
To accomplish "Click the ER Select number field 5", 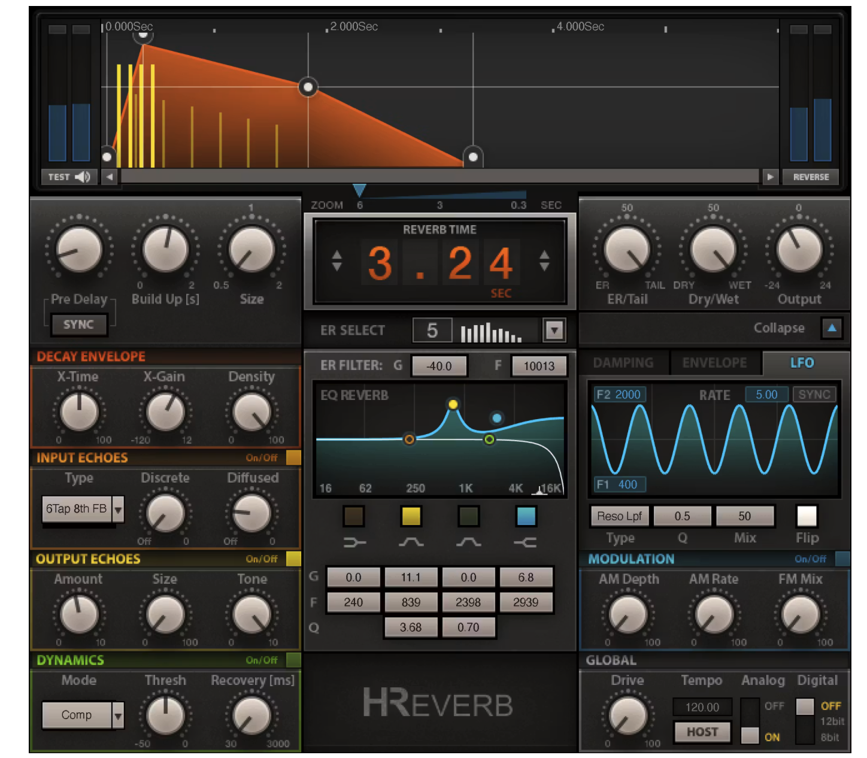I will tap(432, 330).
